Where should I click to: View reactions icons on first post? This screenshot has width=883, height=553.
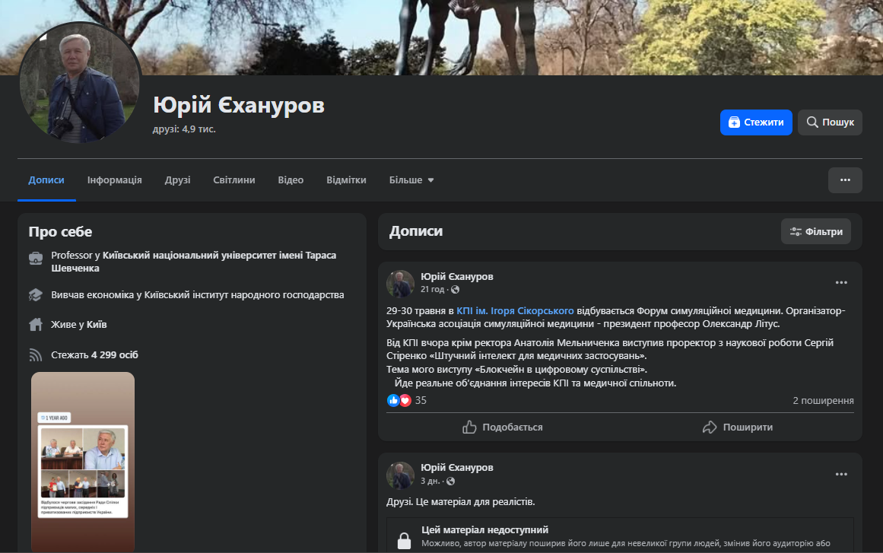[x=399, y=400]
